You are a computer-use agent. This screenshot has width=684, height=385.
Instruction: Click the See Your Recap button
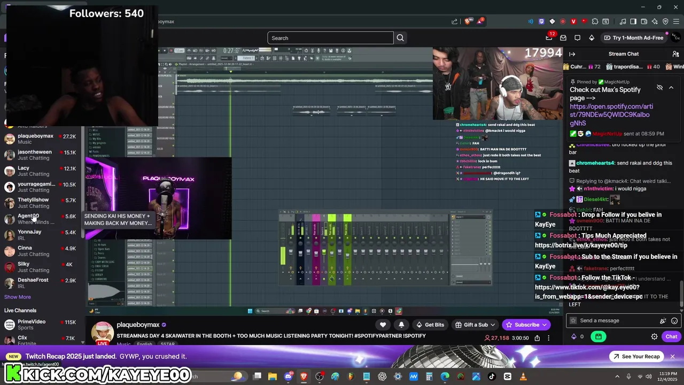(x=636, y=356)
